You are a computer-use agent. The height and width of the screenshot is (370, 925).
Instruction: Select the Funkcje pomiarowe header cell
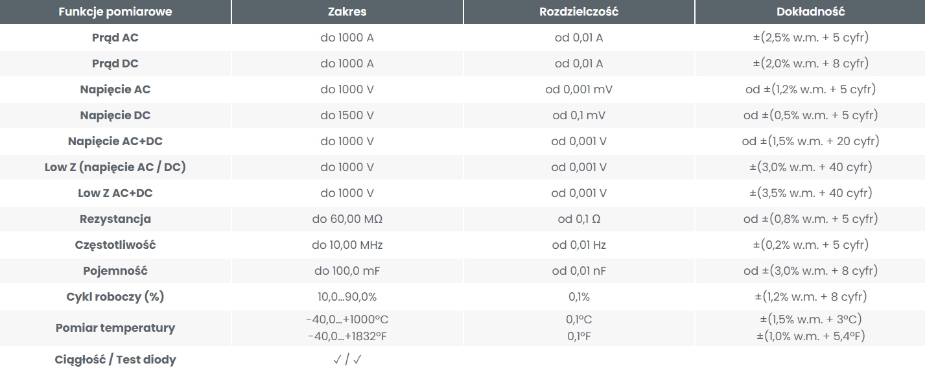[115, 12]
